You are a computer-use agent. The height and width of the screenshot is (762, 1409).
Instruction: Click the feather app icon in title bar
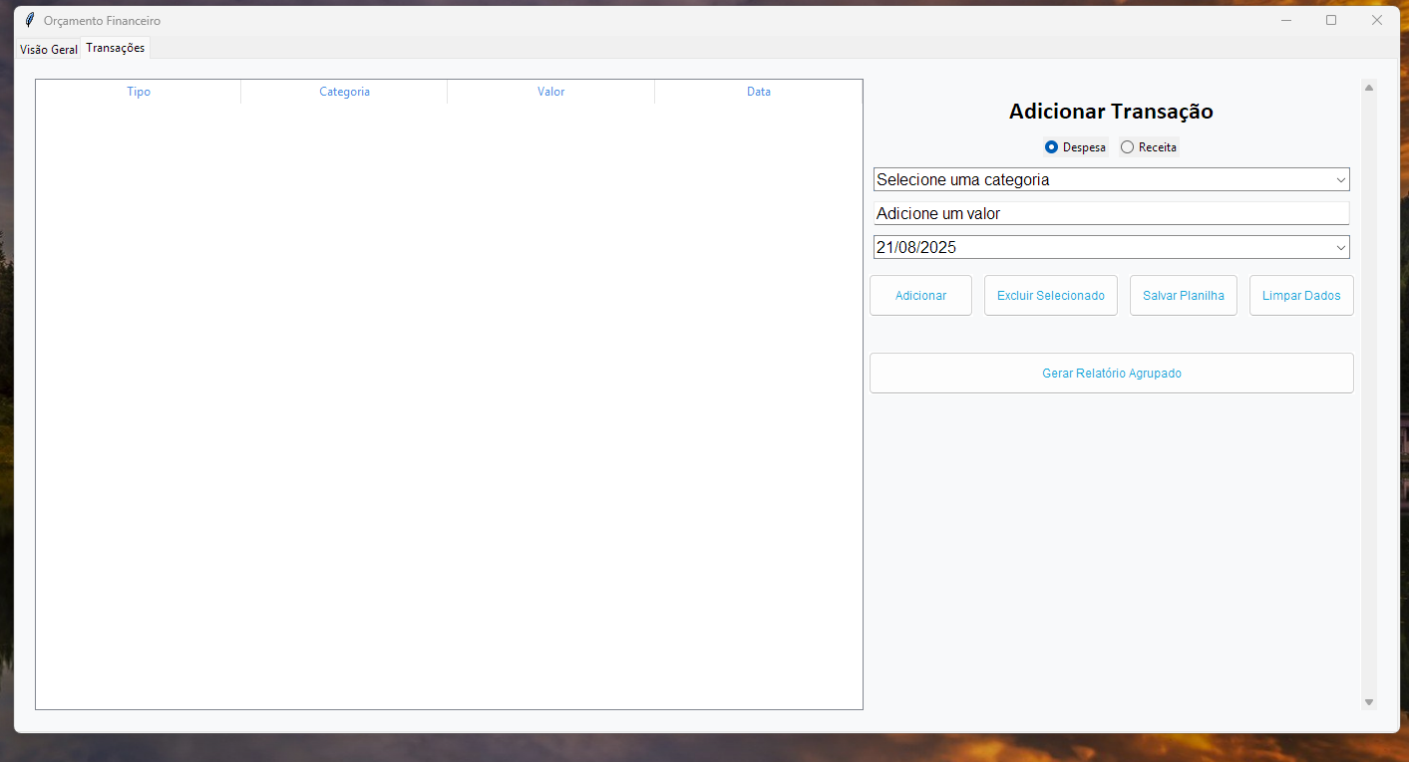tap(30, 20)
